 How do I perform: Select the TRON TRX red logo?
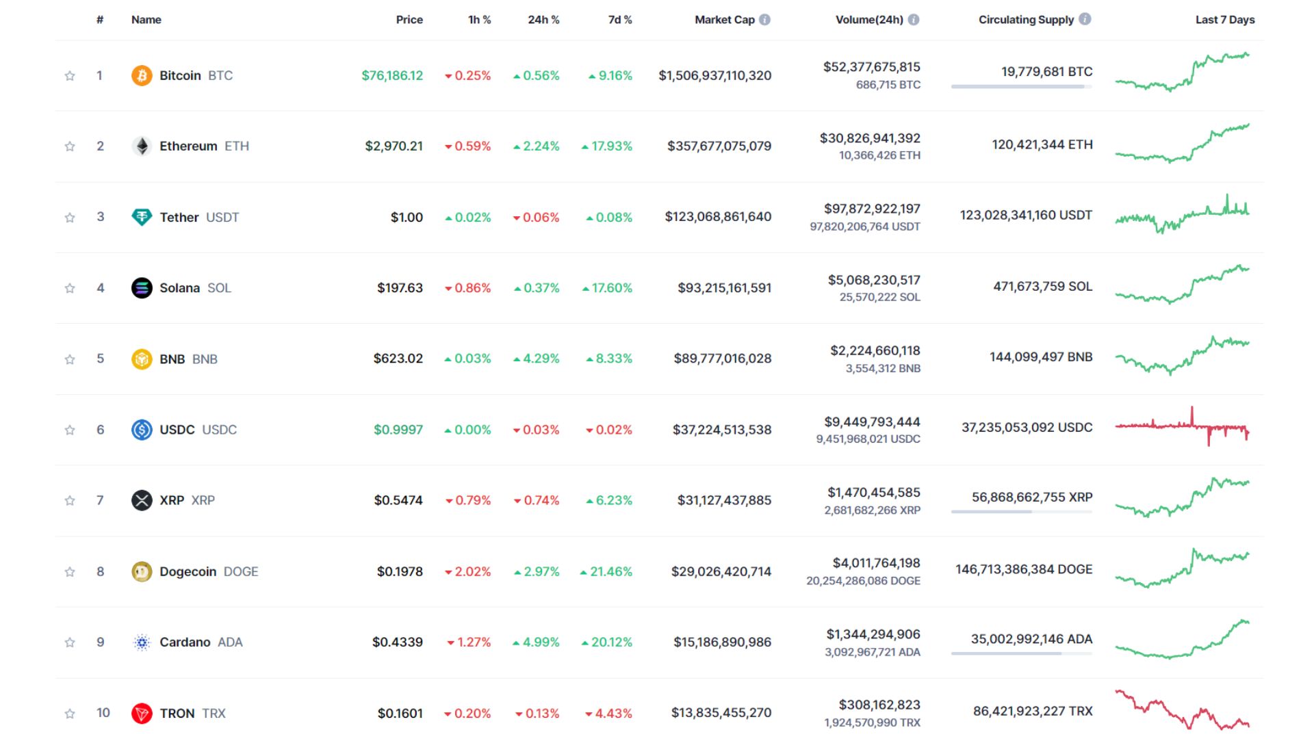(x=142, y=713)
